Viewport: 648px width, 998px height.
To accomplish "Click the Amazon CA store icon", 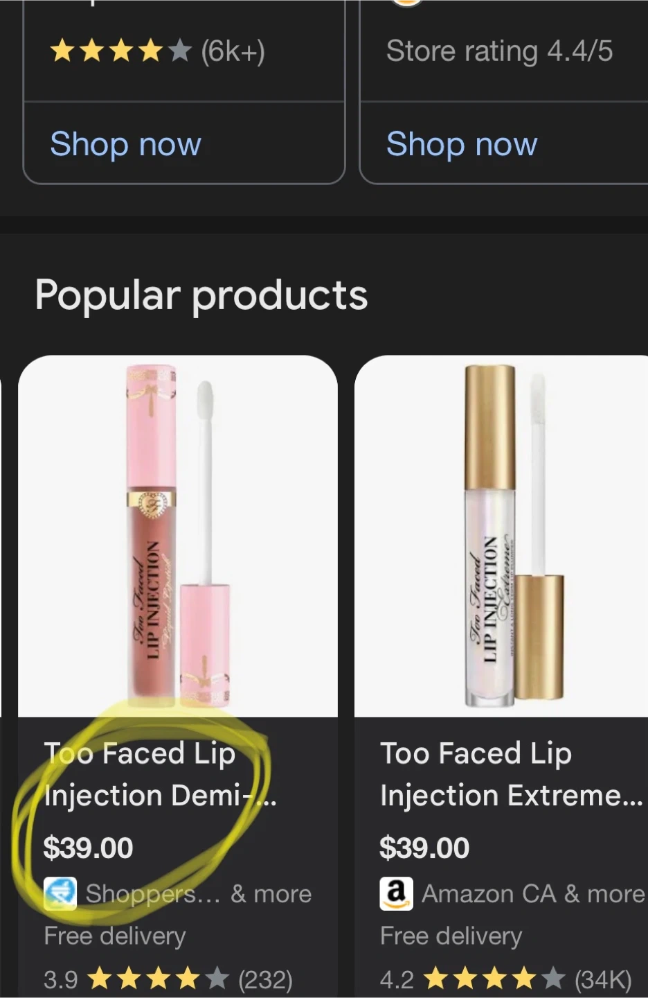I will (x=396, y=894).
